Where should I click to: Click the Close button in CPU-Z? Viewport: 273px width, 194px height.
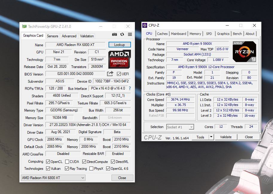click(x=249, y=137)
